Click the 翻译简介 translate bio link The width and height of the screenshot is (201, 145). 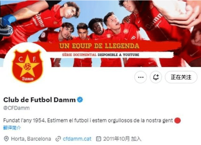(x=12, y=128)
